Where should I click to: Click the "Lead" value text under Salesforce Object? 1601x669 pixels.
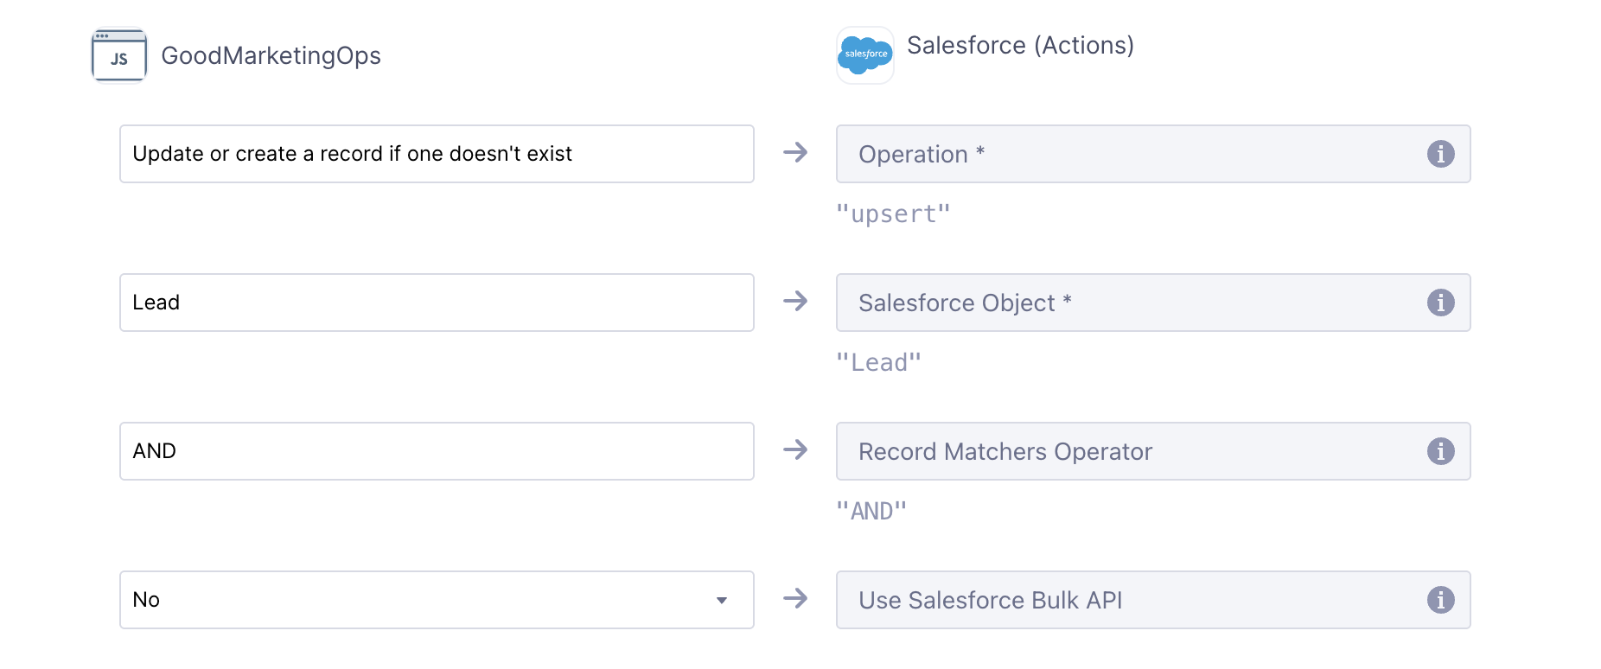point(878,362)
